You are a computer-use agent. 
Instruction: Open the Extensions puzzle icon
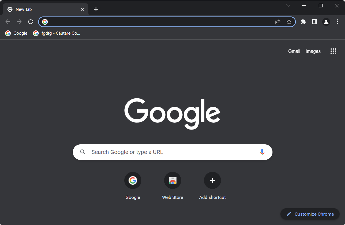tap(303, 22)
